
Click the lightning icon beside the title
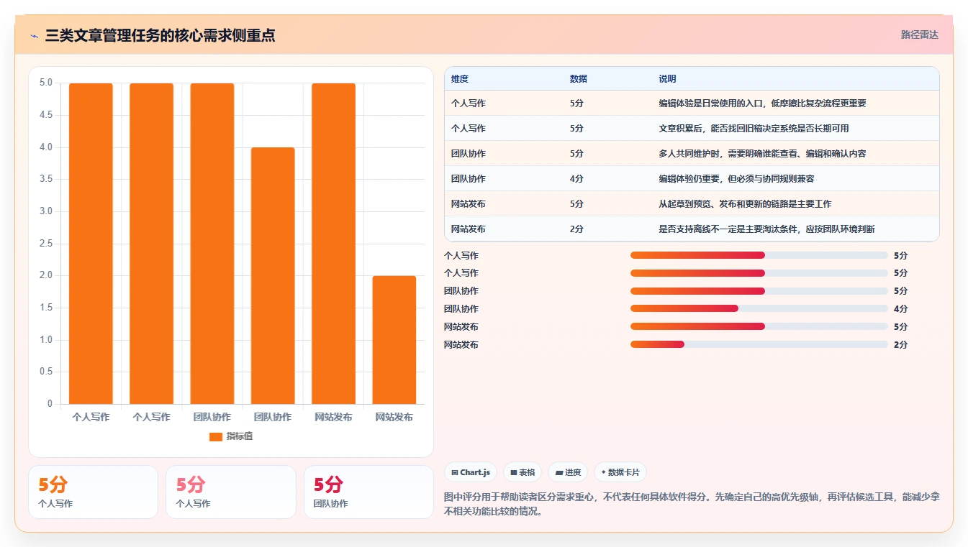34,35
